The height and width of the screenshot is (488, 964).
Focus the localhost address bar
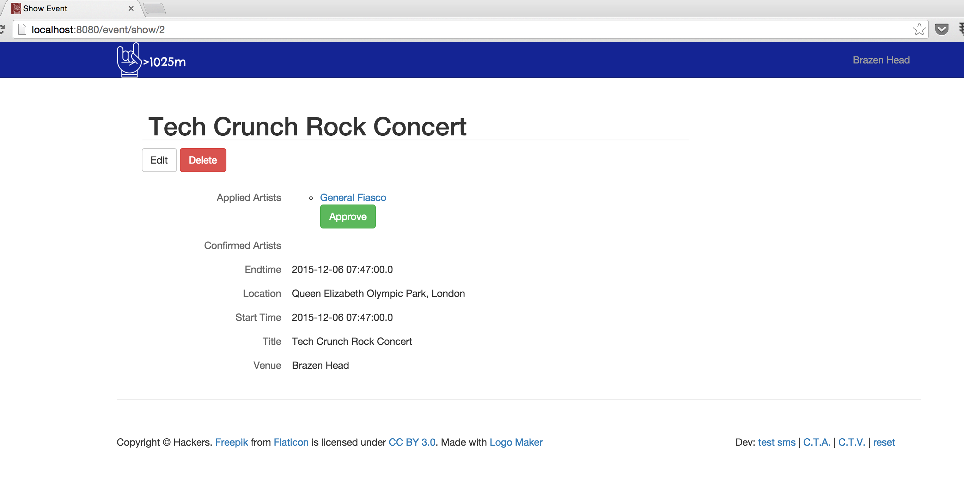pyautogui.click(x=449, y=30)
